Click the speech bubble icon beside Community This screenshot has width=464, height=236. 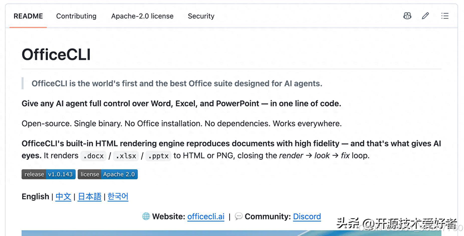239,216
